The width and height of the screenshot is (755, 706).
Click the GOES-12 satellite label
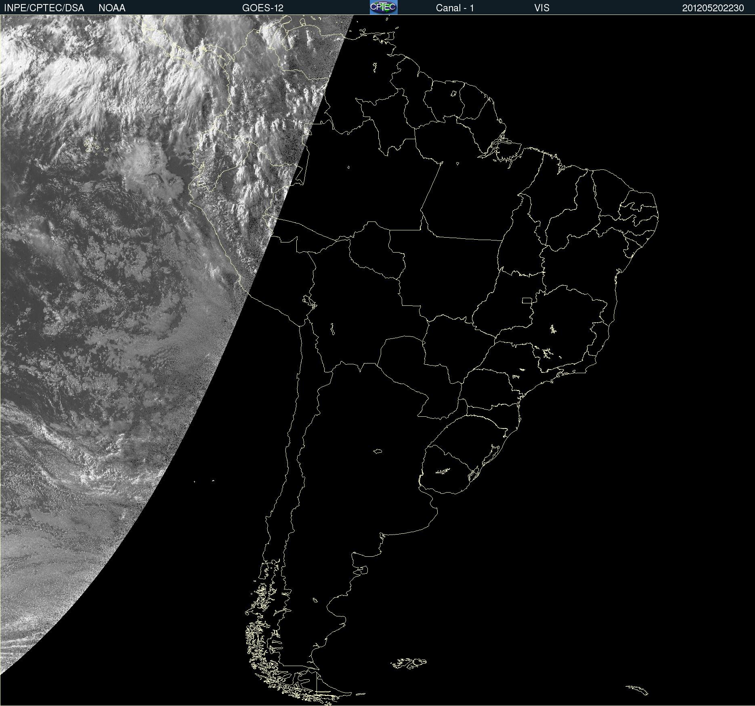pos(263,8)
